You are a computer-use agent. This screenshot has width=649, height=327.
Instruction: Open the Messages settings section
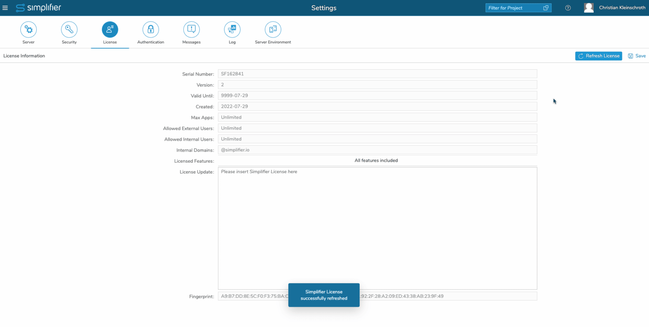[191, 33]
